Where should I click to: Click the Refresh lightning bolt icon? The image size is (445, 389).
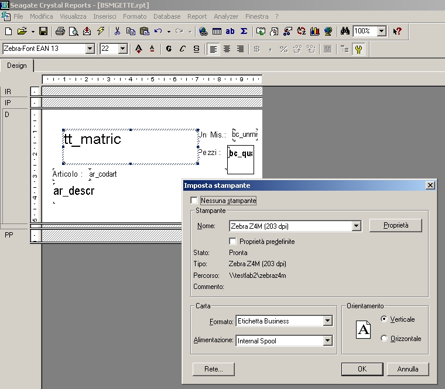coord(100,31)
